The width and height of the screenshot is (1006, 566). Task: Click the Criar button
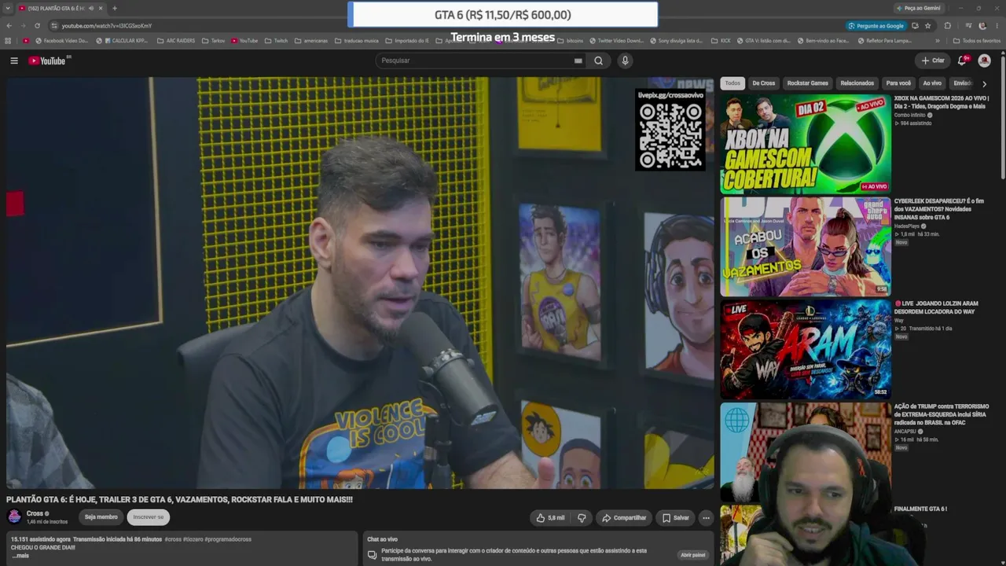tap(933, 61)
